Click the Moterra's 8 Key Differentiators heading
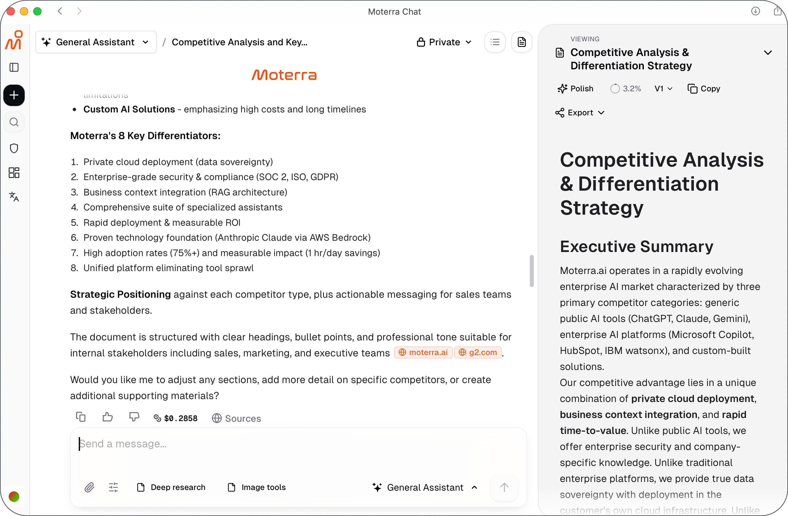This screenshot has height=516, width=788. pos(145,136)
